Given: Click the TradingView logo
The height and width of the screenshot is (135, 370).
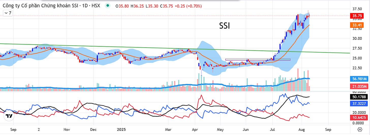Looking at the screenshot, I should point(9,116).
